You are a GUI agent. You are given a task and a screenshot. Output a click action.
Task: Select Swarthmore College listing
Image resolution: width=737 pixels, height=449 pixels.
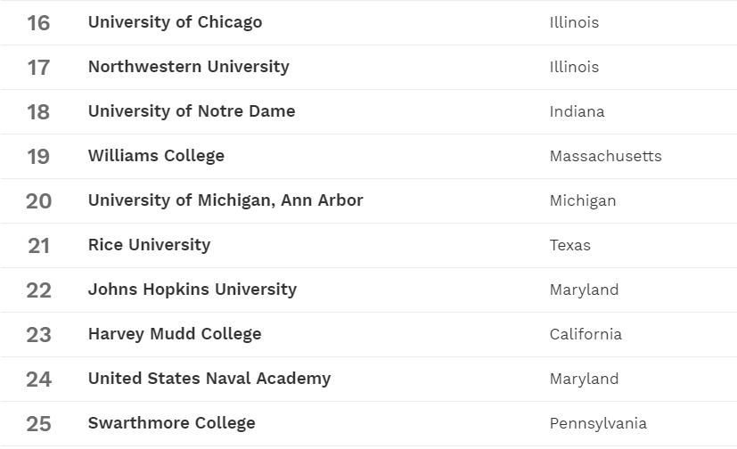171,423
